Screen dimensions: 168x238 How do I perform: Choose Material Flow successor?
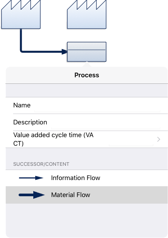[x=87, y=195]
